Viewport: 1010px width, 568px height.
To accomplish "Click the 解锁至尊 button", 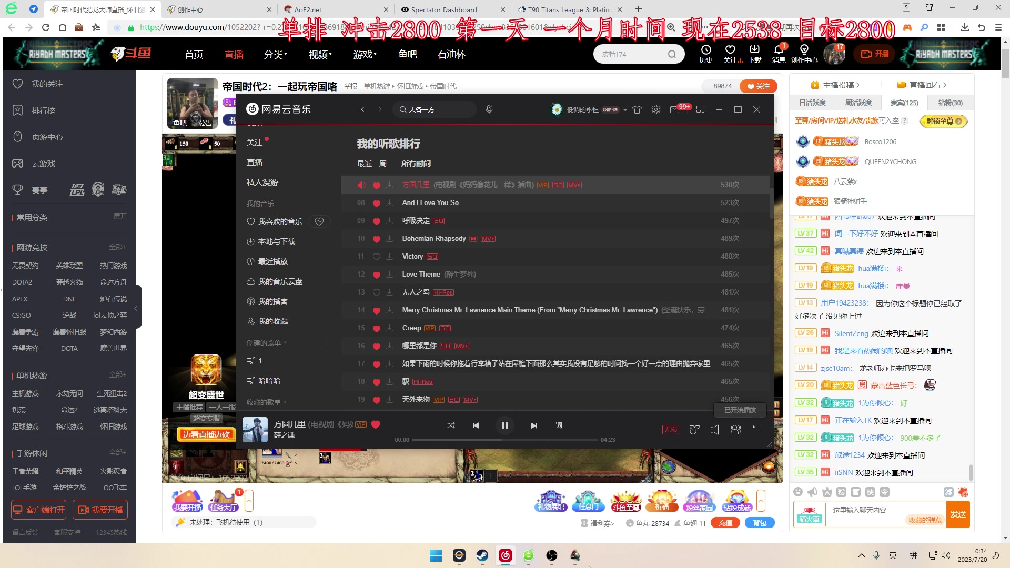I will (x=944, y=121).
